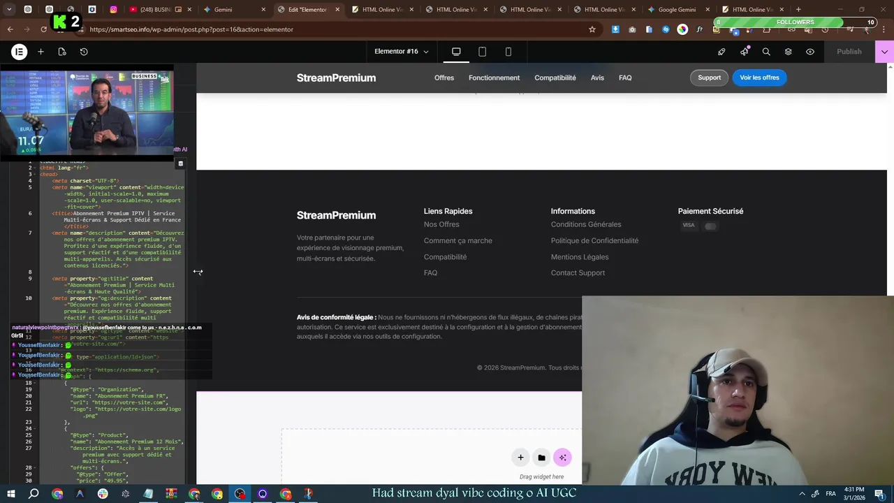The width and height of the screenshot is (894, 503).
Task: Switch to tablet preview mode
Action: pos(482,52)
